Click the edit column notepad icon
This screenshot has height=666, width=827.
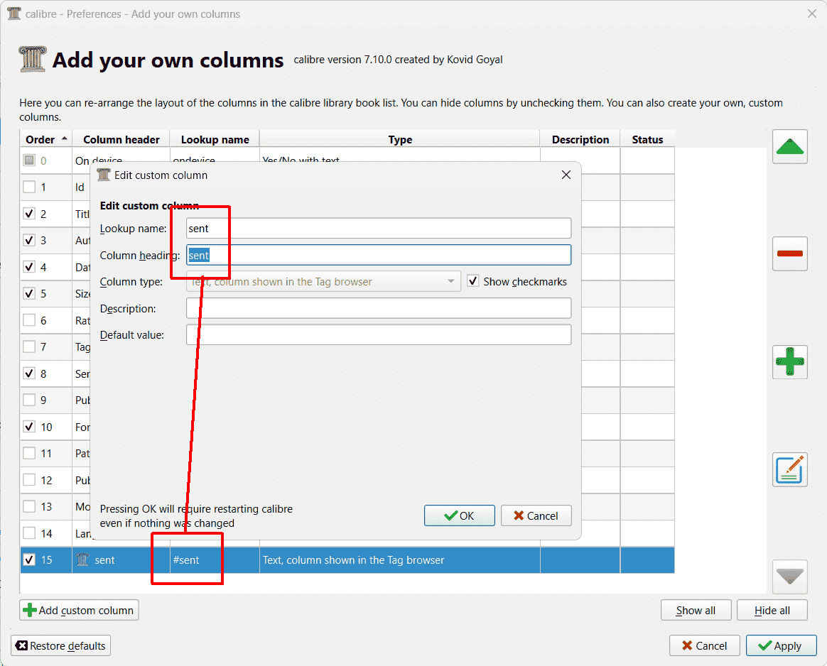pyautogui.click(x=790, y=469)
